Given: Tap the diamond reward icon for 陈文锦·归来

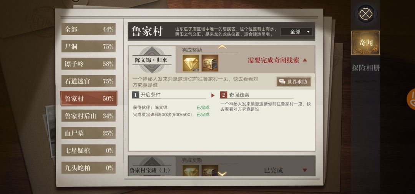Looking at the screenshot, I should [191, 63].
